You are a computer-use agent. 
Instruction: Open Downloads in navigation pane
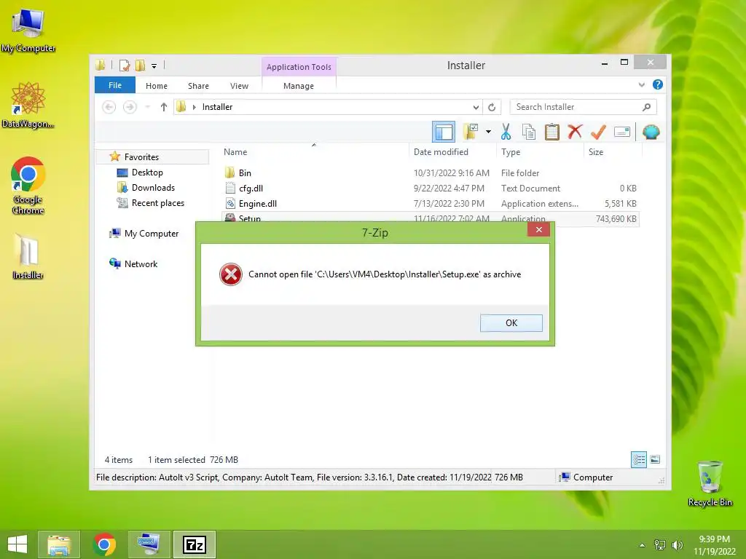(153, 188)
